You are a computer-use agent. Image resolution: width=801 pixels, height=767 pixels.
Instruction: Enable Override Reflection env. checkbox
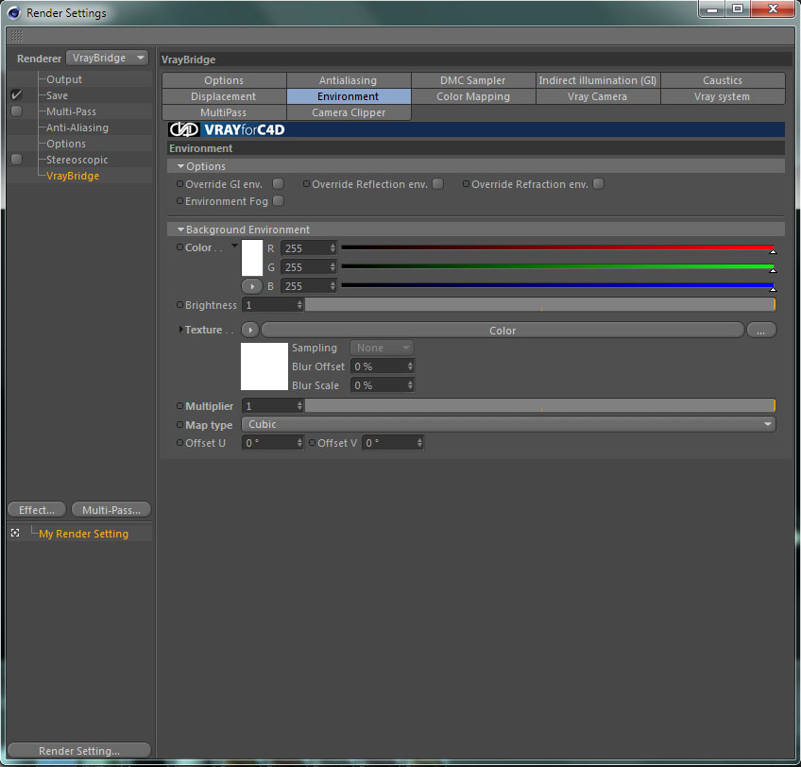(x=437, y=183)
